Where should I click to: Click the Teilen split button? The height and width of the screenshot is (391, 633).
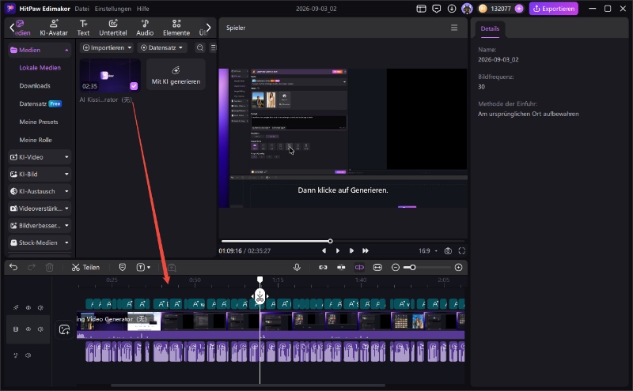pos(85,267)
